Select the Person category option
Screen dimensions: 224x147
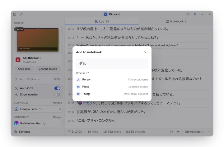point(112,79)
